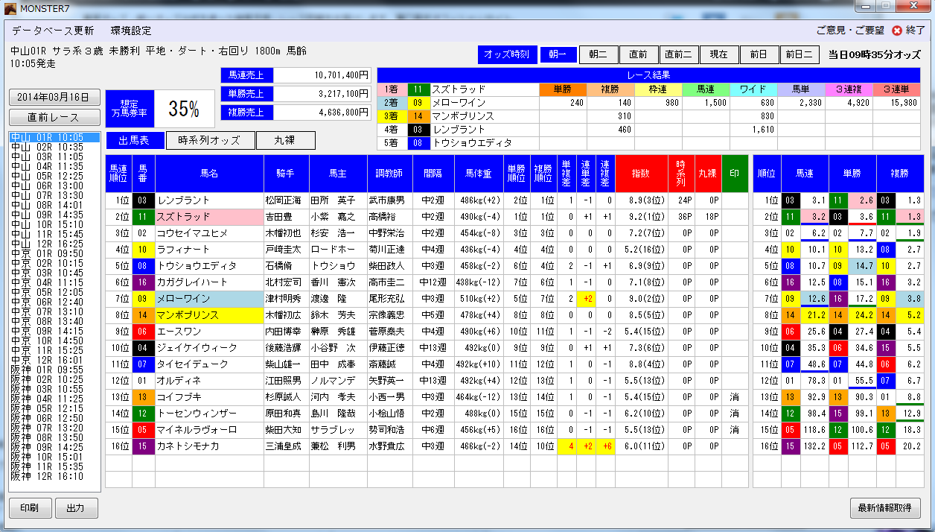The width and height of the screenshot is (935, 532).
Task: Click purple number 16 badge in カガグレイハート row
Action: [144, 282]
